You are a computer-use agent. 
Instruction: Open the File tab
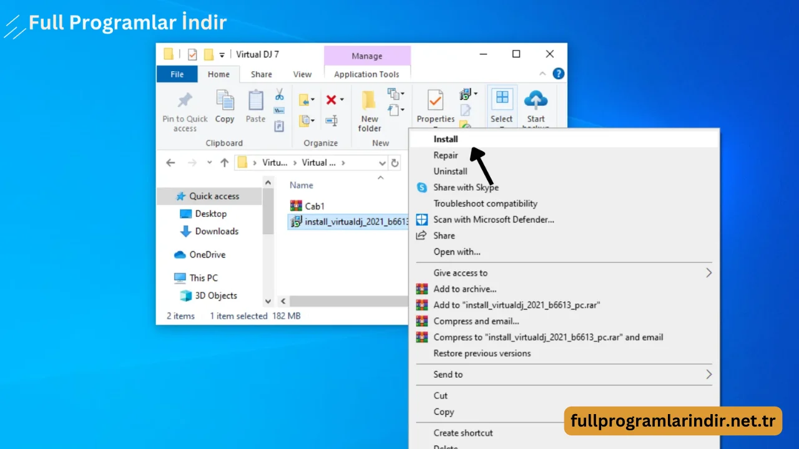click(x=177, y=74)
